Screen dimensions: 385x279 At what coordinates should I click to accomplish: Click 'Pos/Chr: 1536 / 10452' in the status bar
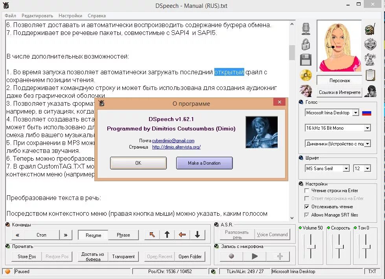coord(170,272)
